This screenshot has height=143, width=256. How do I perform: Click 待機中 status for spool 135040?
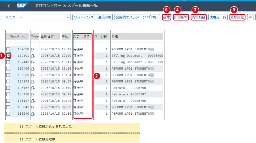coord(78,114)
